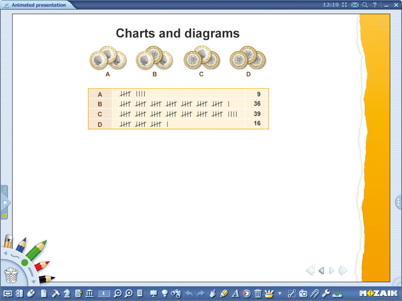Select the eraser tool above pencils
Screen dimensions: 402x301
tap(8, 241)
